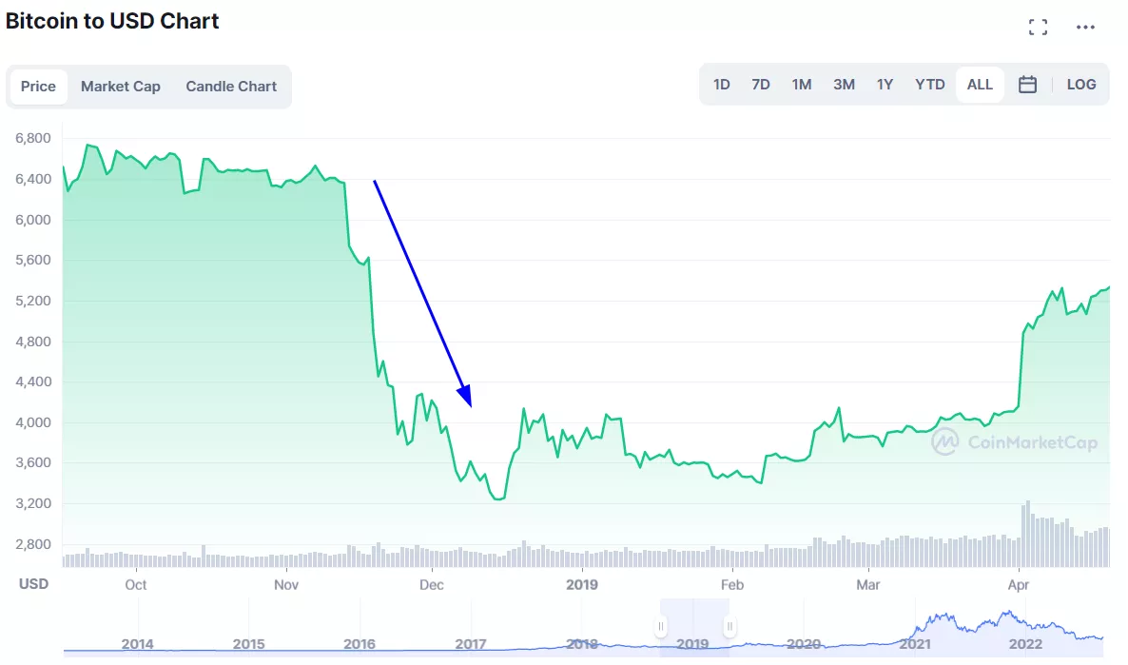Select the 3M time range
The width and height of the screenshot is (1128, 665).
(844, 85)
